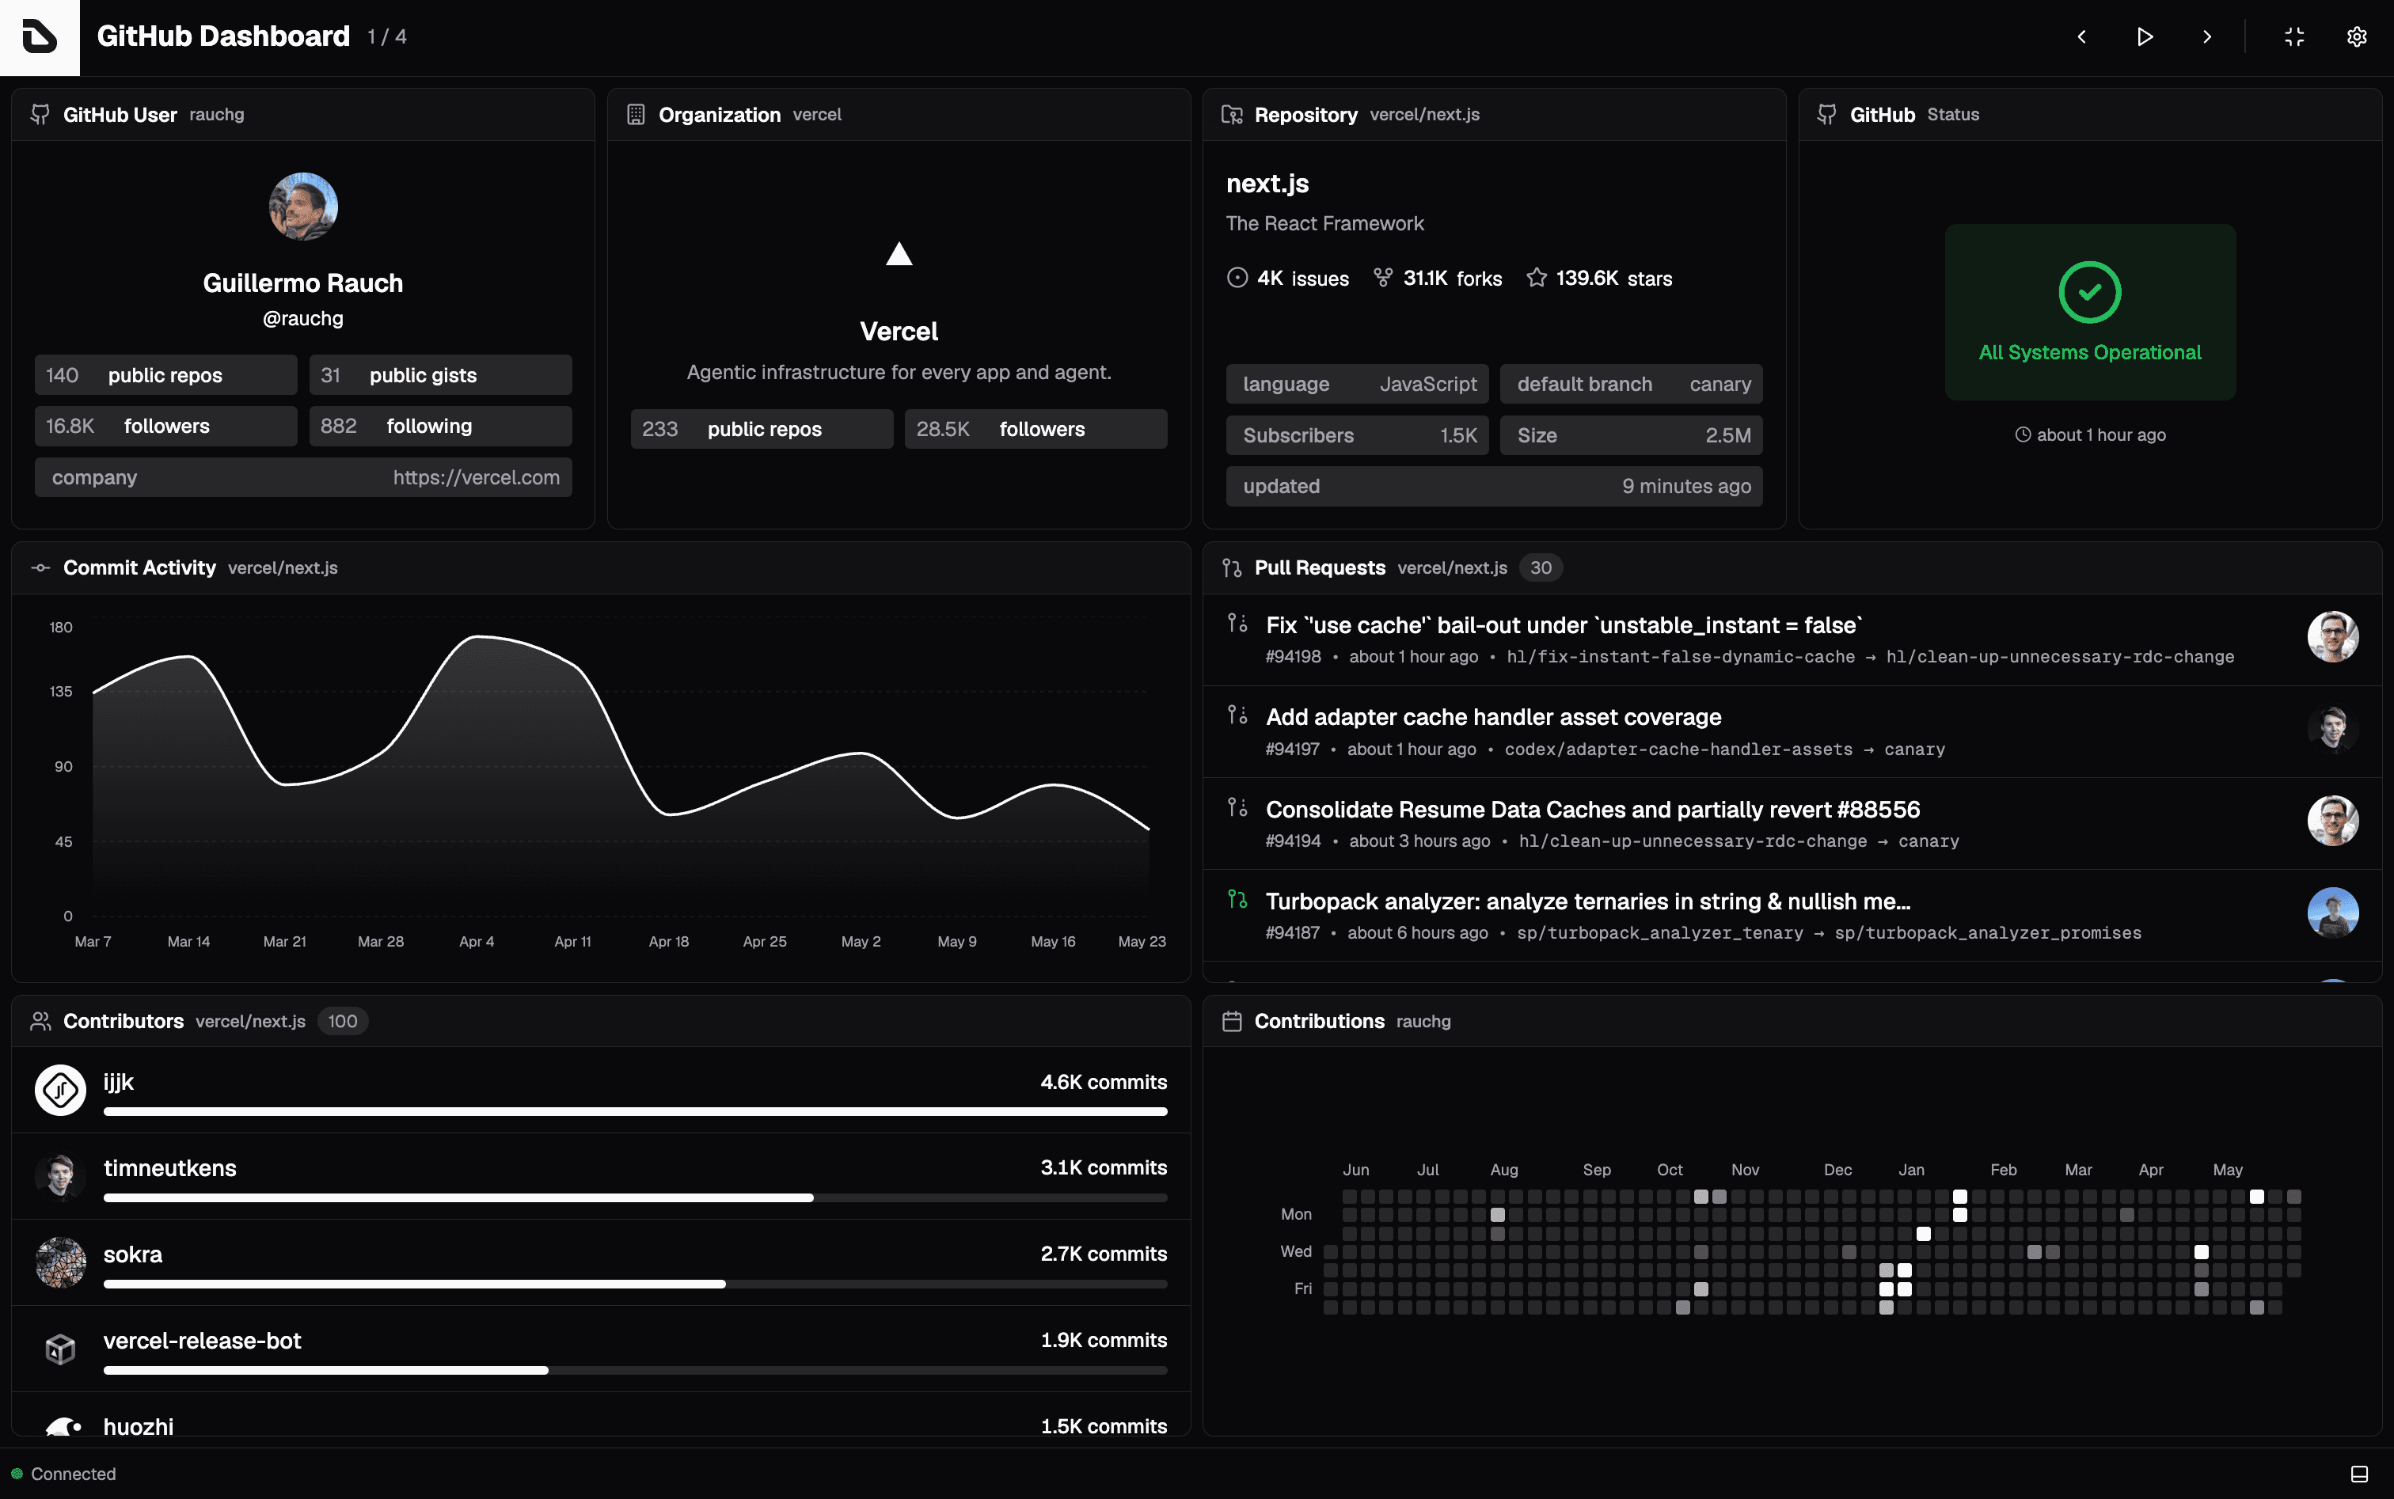Click timneutkens commits progress bar
Viewport: 2394px width, 1499px height.
click(635, 1197)
